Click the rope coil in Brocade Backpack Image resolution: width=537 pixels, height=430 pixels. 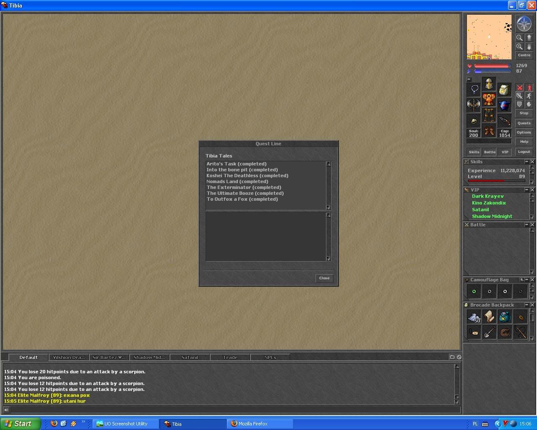click(x=505, y=333)
